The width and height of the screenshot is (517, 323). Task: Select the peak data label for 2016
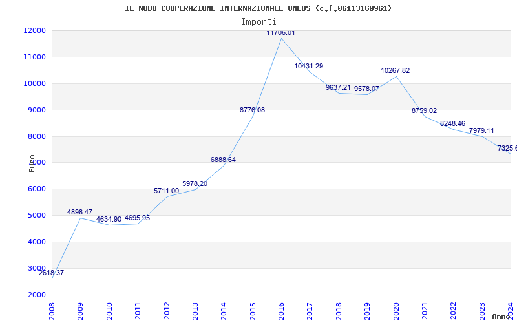point(280,32)
